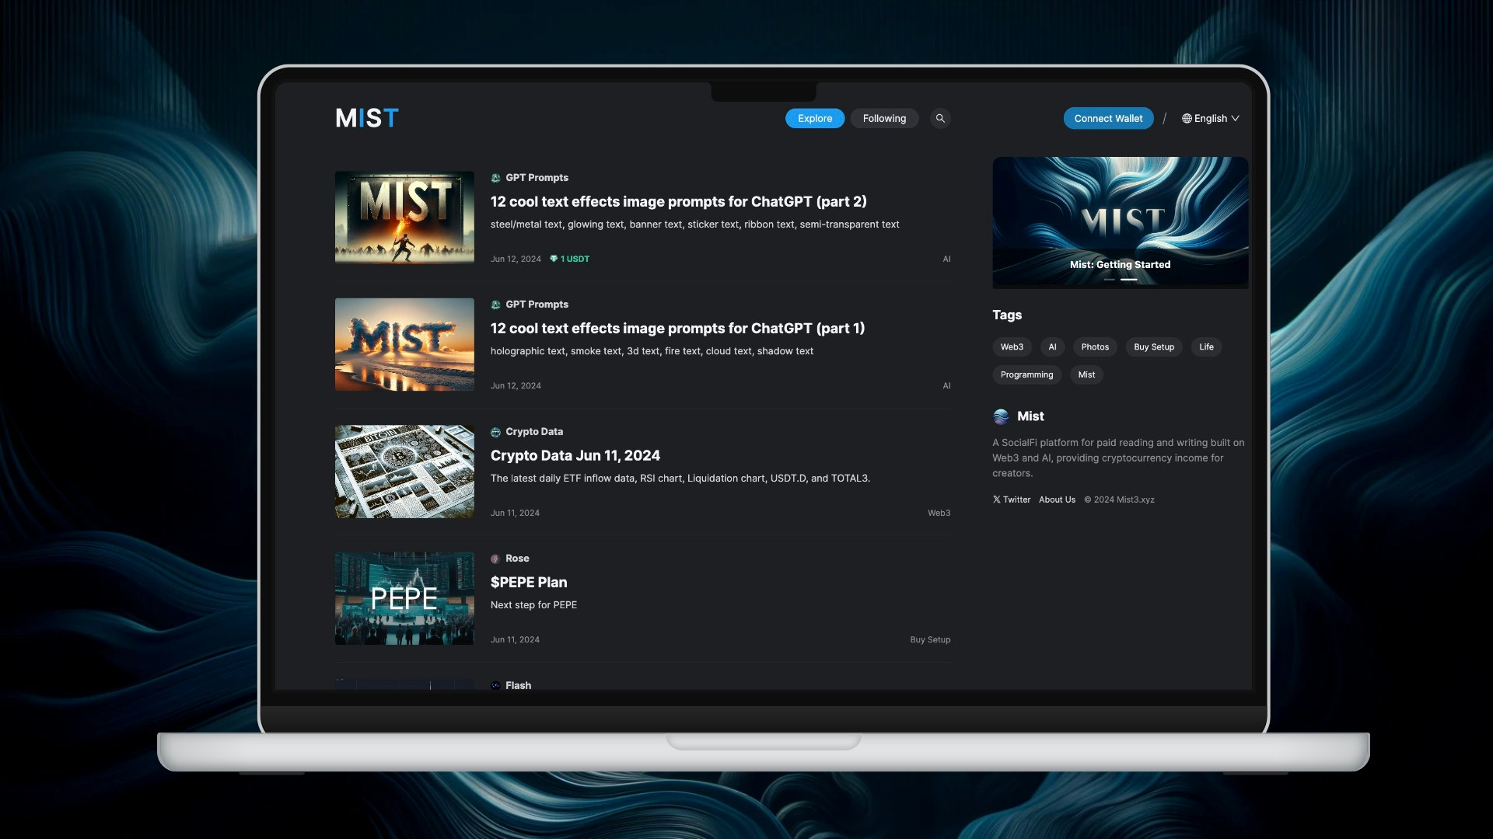Viewport: 1493px width, 839px height.
Task: Select the Programming tag chip
Action: point(1026,374)
